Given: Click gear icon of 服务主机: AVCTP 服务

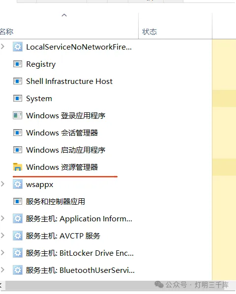Looking at the screenshot, I should coord(18,236).
